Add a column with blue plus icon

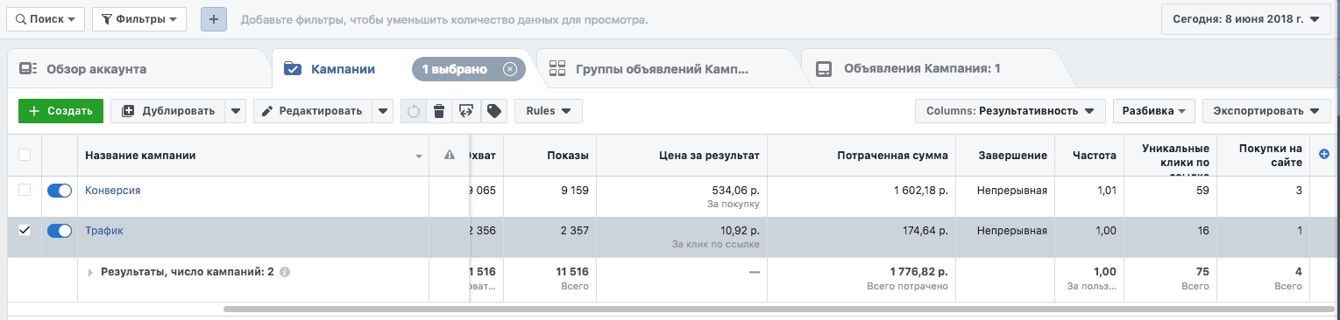[x=1324, y=154]
